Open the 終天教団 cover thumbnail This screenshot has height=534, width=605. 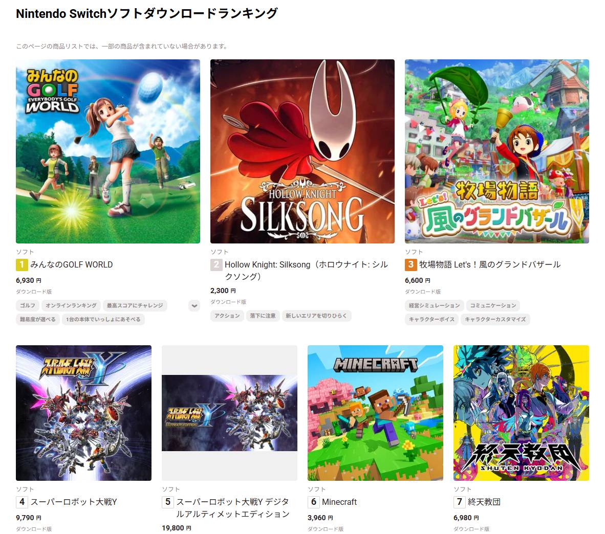pos(521,413)
